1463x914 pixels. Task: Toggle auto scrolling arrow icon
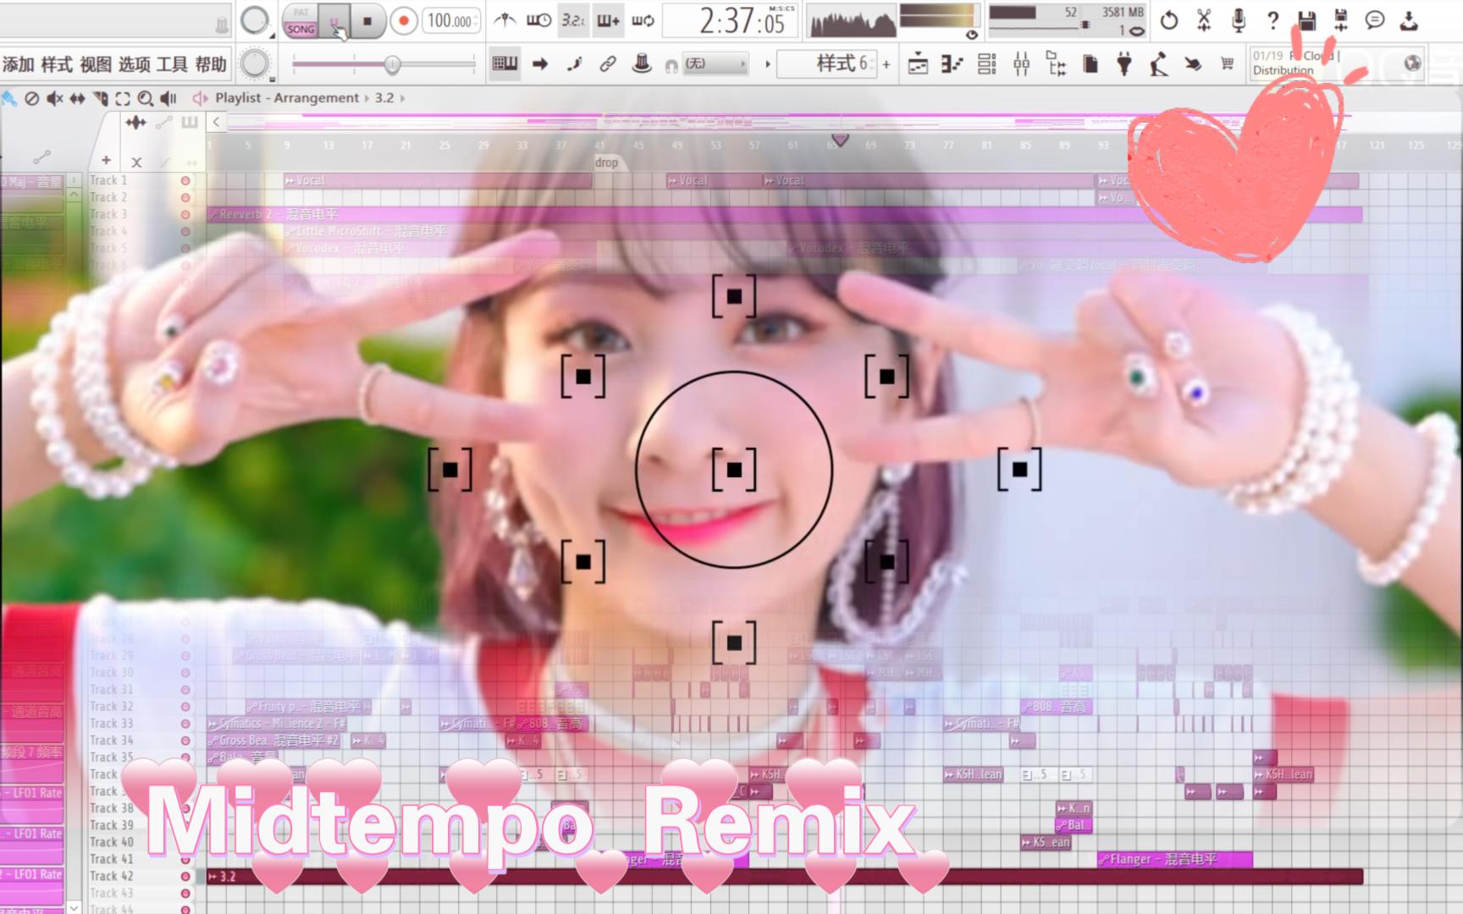click(539, 63)
